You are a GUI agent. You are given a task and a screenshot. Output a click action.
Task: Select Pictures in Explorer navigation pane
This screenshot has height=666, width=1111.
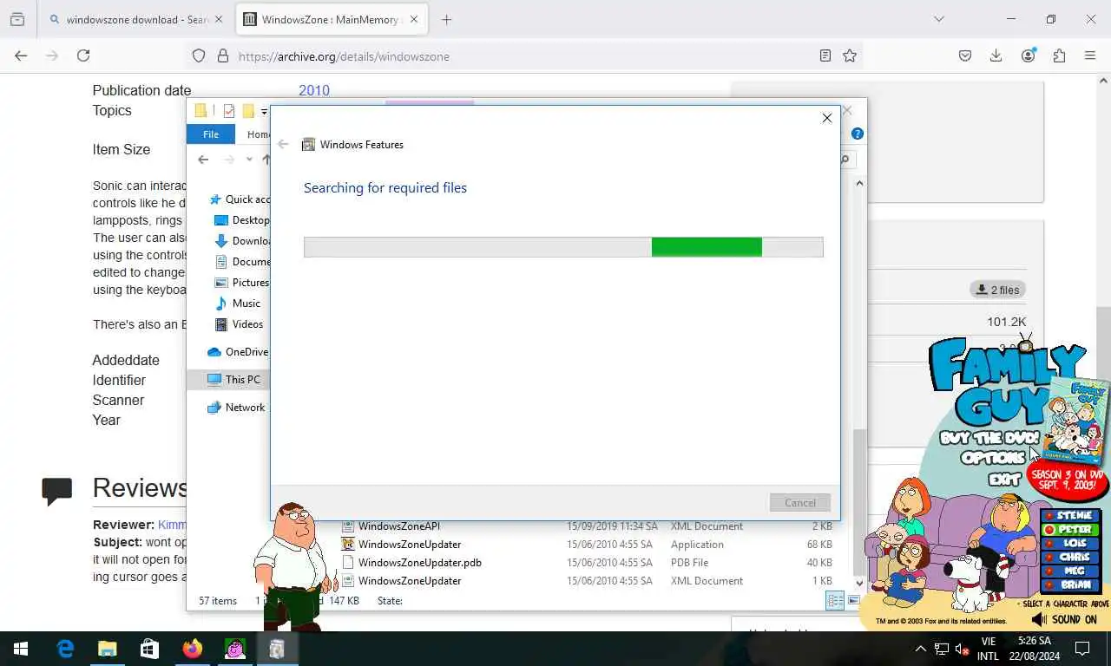[x=242, y=283]
